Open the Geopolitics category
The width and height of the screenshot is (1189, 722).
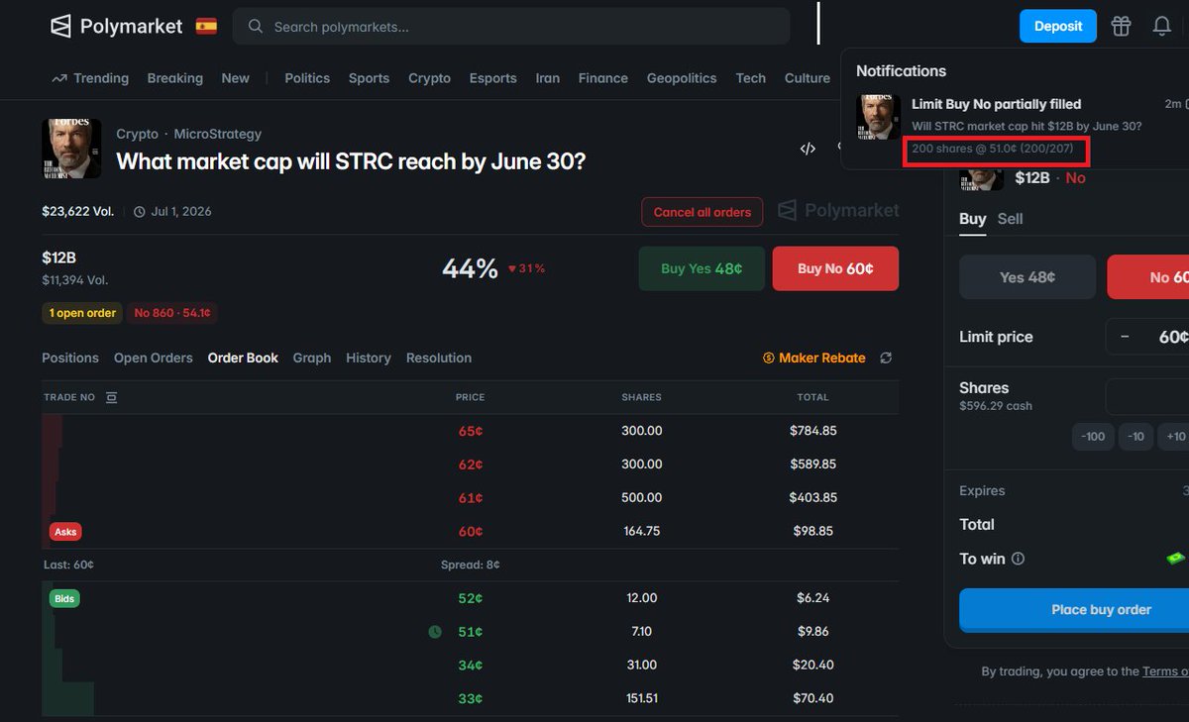[682, 78]
